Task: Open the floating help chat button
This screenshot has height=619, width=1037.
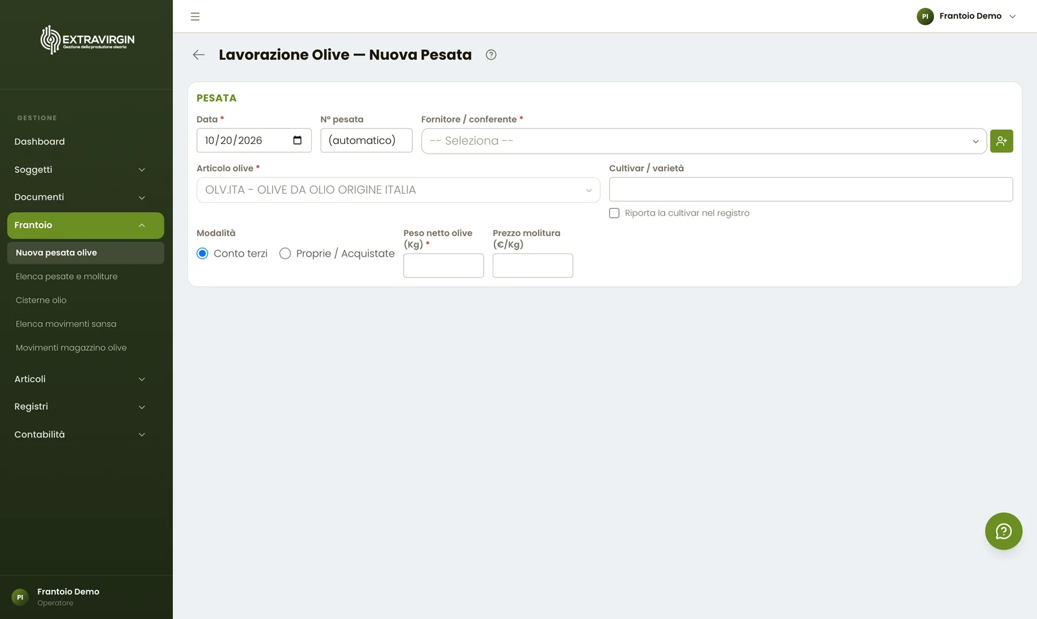Action: point(1003,531)
